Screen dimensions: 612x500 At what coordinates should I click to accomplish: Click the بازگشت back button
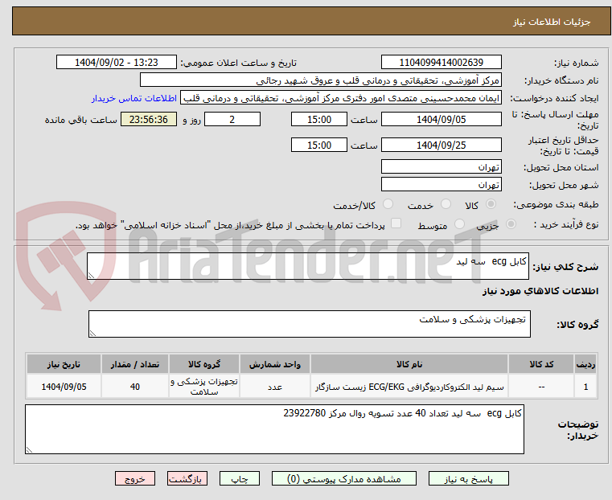(x=187, y=478)
